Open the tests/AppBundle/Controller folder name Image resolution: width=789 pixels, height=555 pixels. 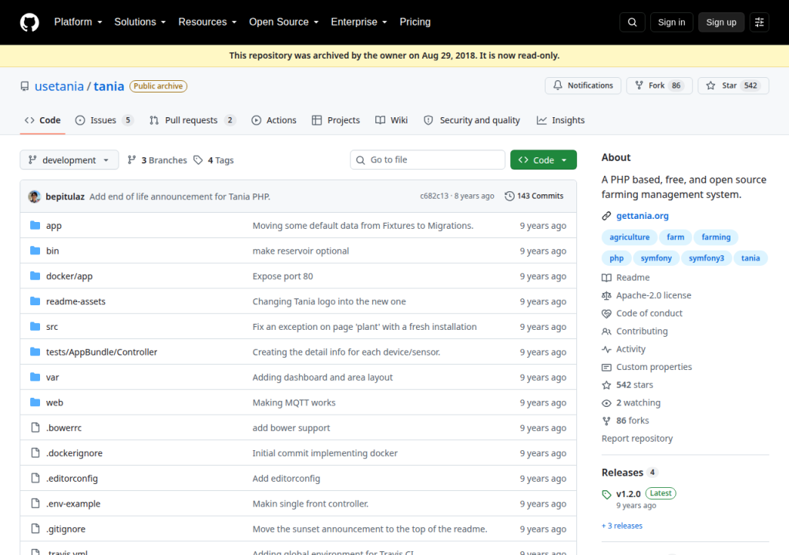click(x=101, y=351)
